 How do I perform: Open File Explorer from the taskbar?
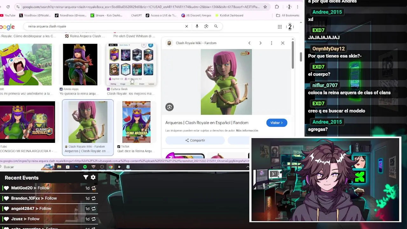tap(59, 167)
